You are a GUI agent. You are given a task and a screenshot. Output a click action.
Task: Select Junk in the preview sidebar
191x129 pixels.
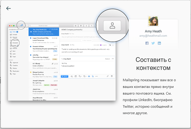click(13, 54)
